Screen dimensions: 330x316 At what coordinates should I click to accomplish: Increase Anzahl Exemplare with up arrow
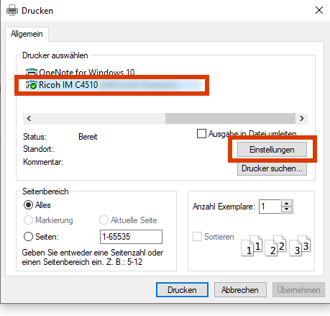point(286,204)
